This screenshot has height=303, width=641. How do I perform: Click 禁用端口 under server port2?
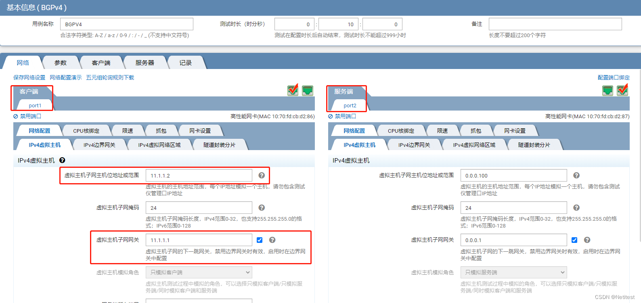tap(342, 116)
